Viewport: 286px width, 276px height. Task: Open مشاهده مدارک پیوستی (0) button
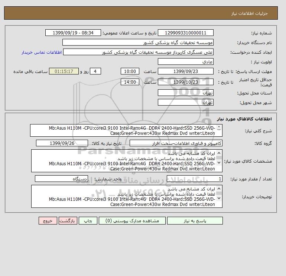click(x=132, y=221)
